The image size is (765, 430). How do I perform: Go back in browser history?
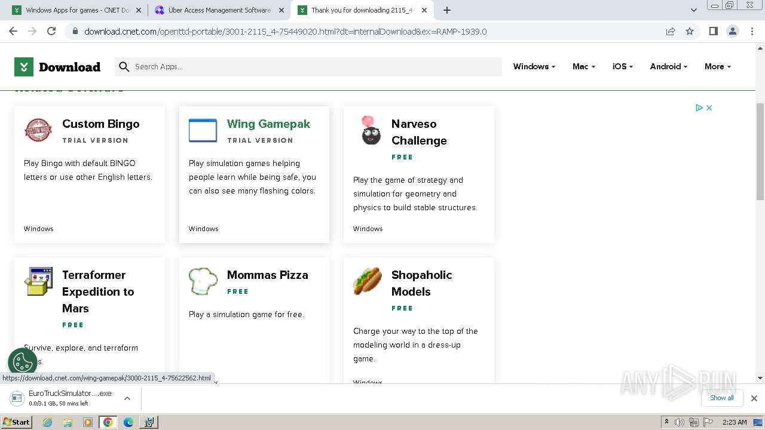[13, 31]
